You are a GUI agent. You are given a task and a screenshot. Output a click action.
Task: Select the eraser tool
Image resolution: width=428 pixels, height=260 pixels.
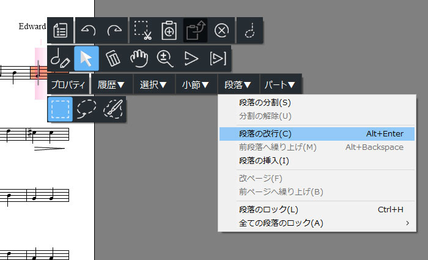113,59
